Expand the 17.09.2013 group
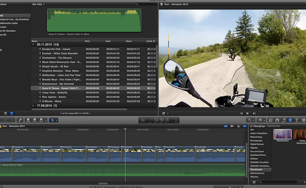 pyautogui.click(x=33, y=106)
